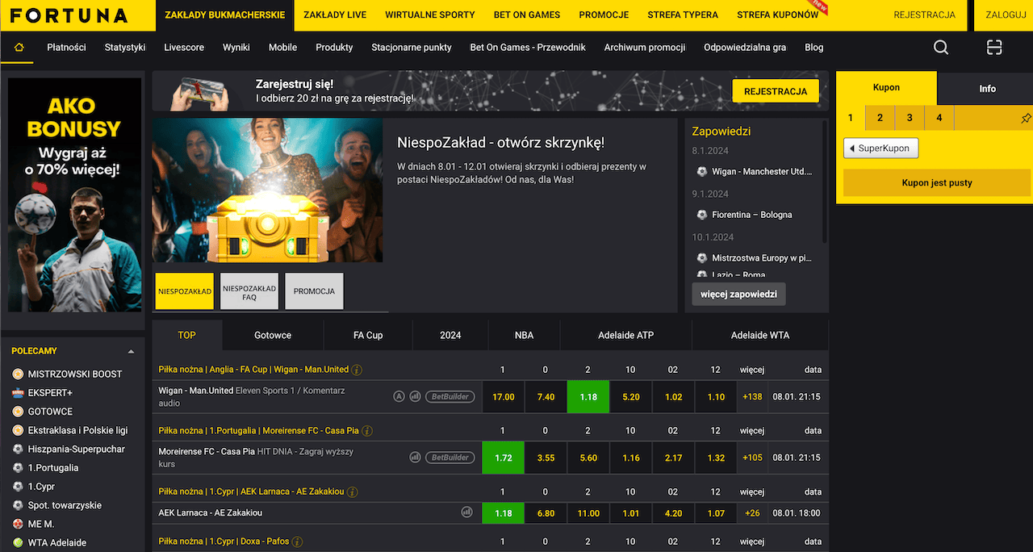The image size is (1033, 552).
Task: Click the coupon scanner icon beside search
Action: 994,48
